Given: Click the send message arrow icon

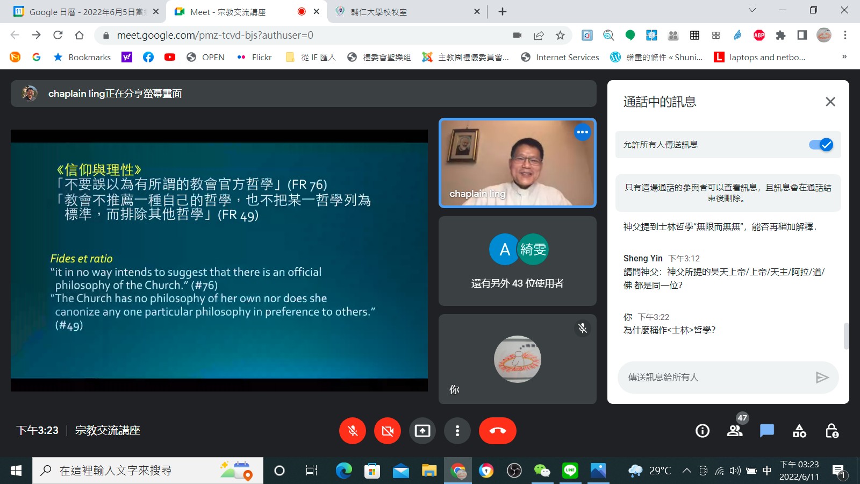Looking at the screenshot, I should click(822, 378).
